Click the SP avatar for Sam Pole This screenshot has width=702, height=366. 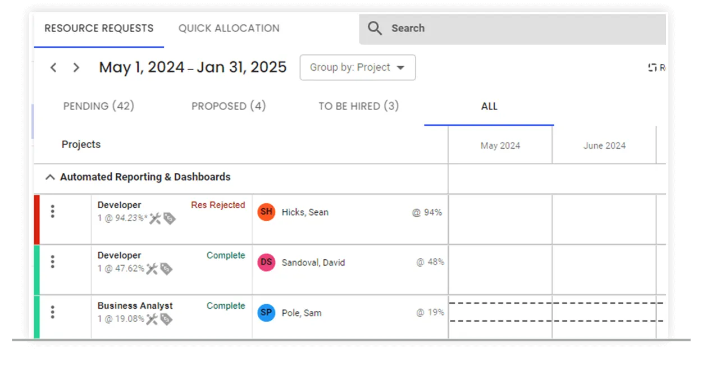(x=266, y=313)
